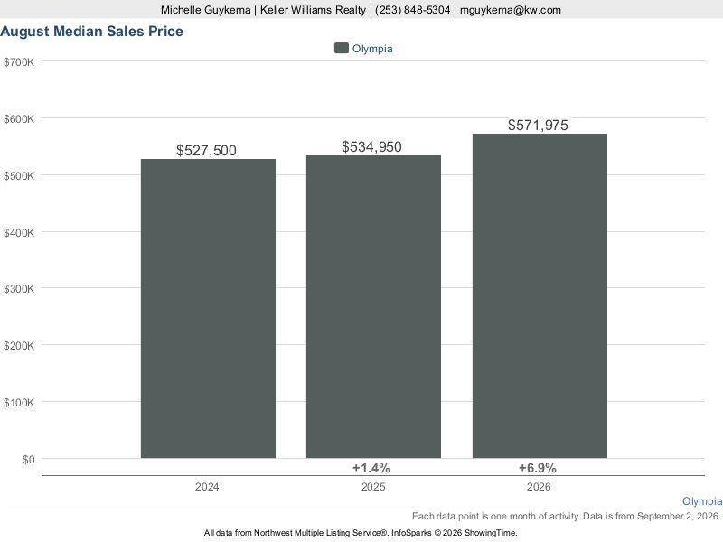This screenshot has height=542, width=723.
Task: Click the $700K y-axis label
Action: [x=19, y=62]
